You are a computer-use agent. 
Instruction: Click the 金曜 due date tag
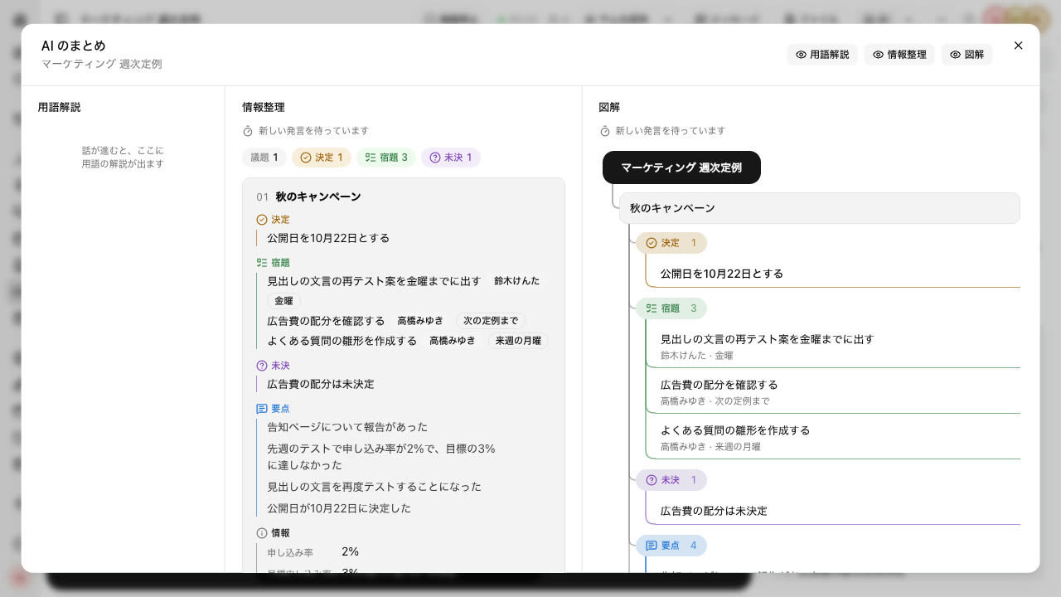(x=283, y=301)
